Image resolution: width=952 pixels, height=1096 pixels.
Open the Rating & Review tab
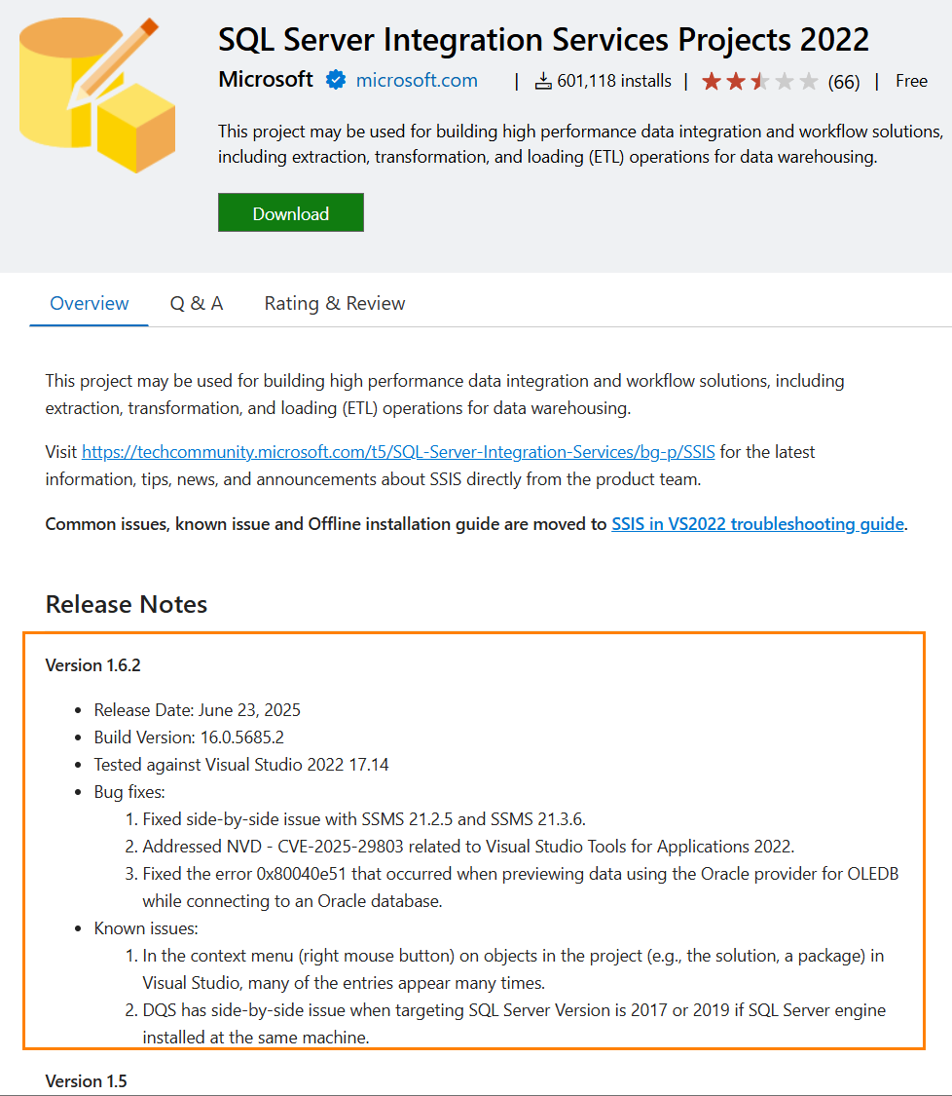[335, 303]
